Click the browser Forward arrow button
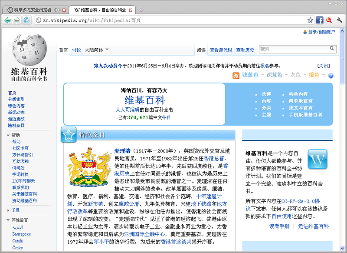This screenshot has width=347, height=253. 17,20
